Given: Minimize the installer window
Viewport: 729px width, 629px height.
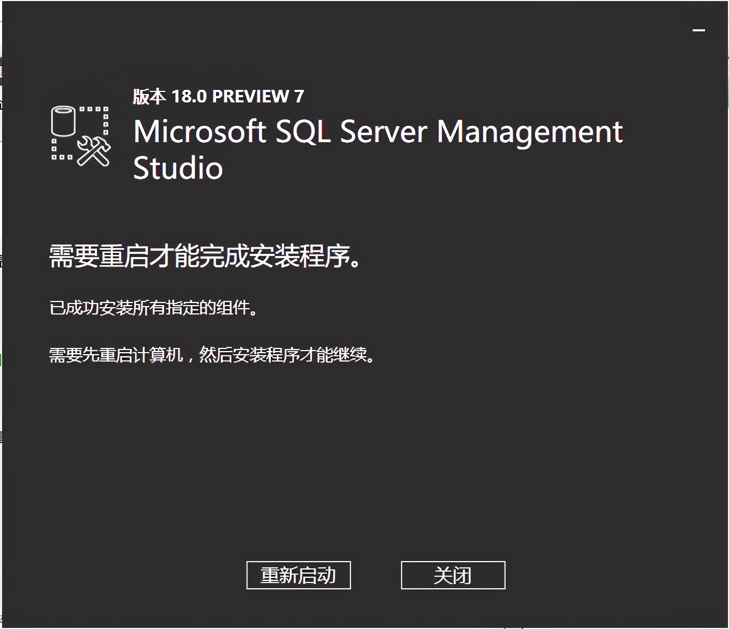Looking at the screenshot, I should [699, 30].
